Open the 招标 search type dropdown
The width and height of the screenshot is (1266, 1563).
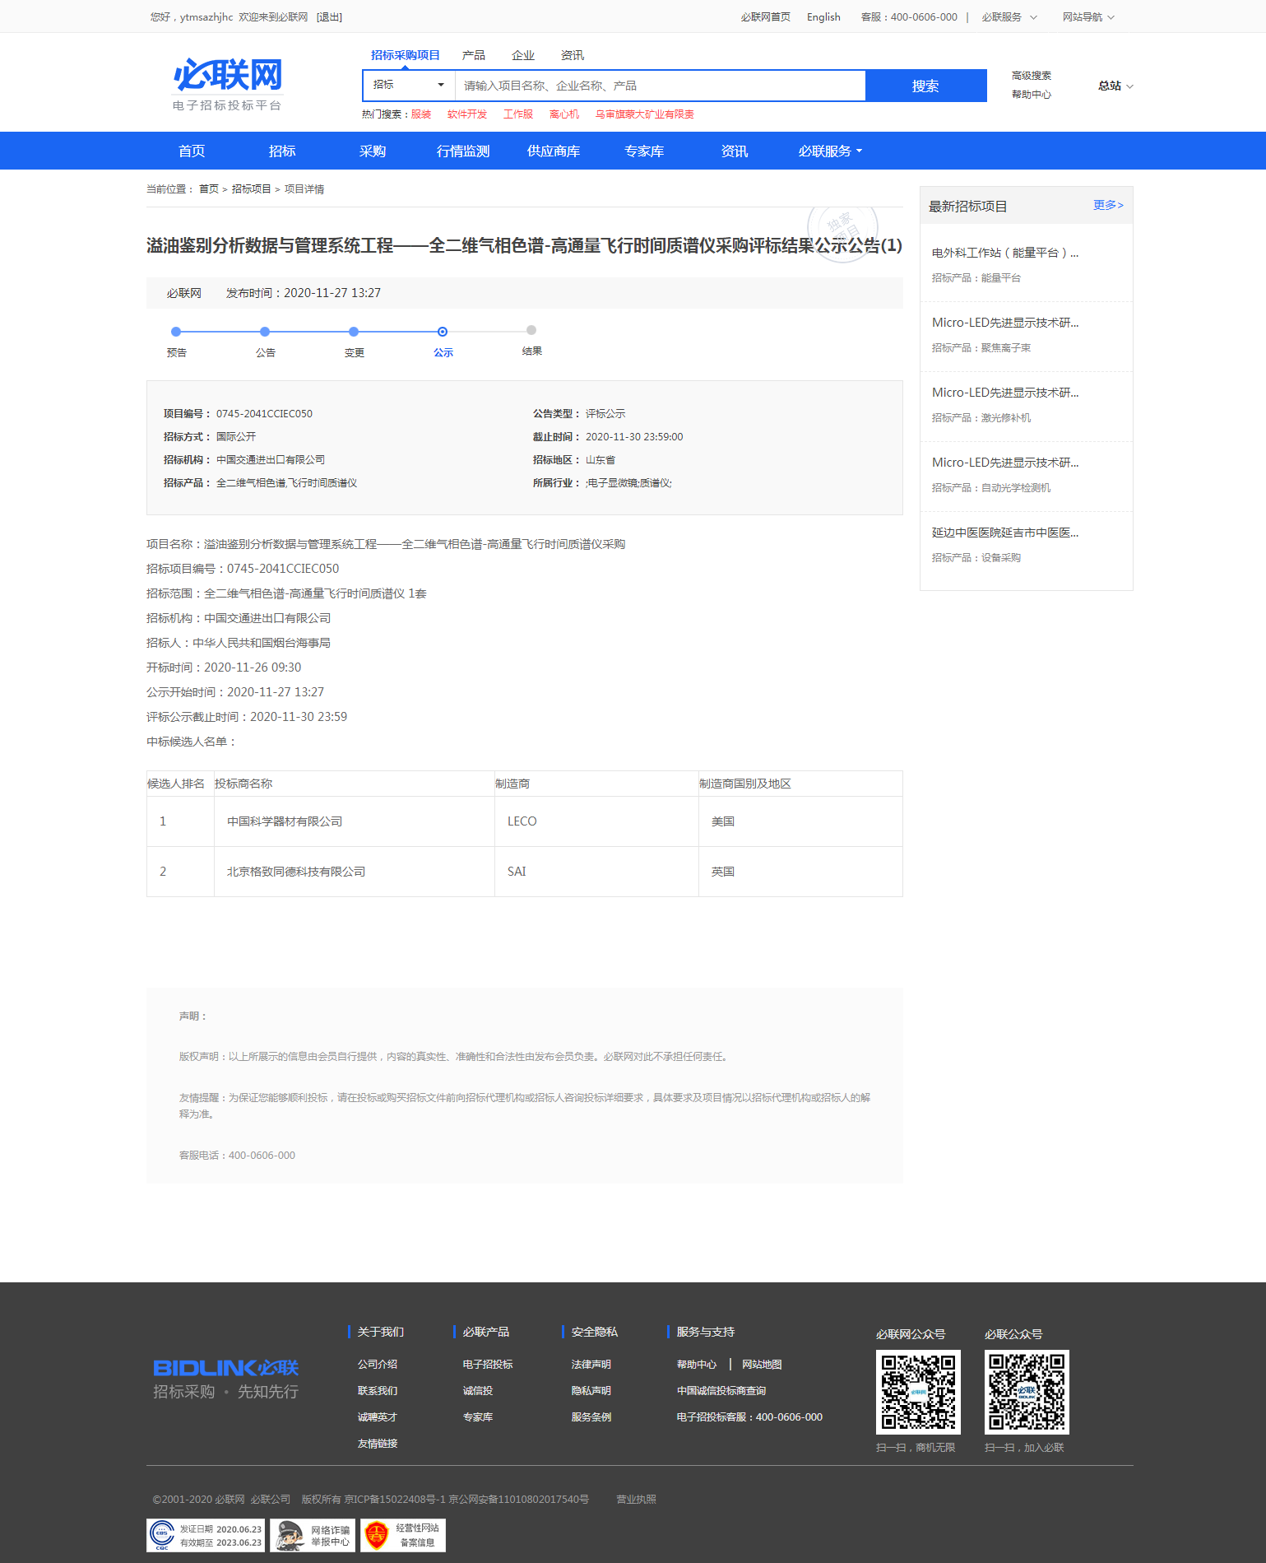tap(409, 85)
